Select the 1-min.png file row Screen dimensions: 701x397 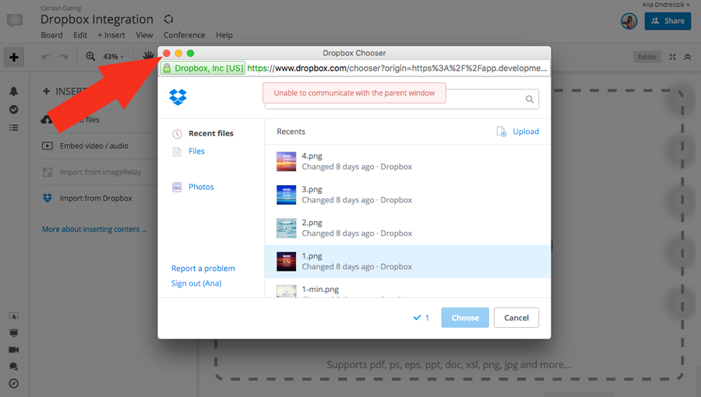(407, 288)
